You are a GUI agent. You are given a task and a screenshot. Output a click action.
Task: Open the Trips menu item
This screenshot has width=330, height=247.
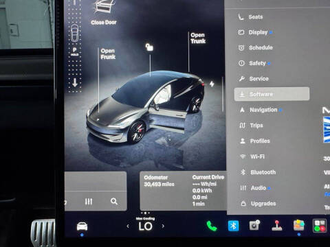251,126
